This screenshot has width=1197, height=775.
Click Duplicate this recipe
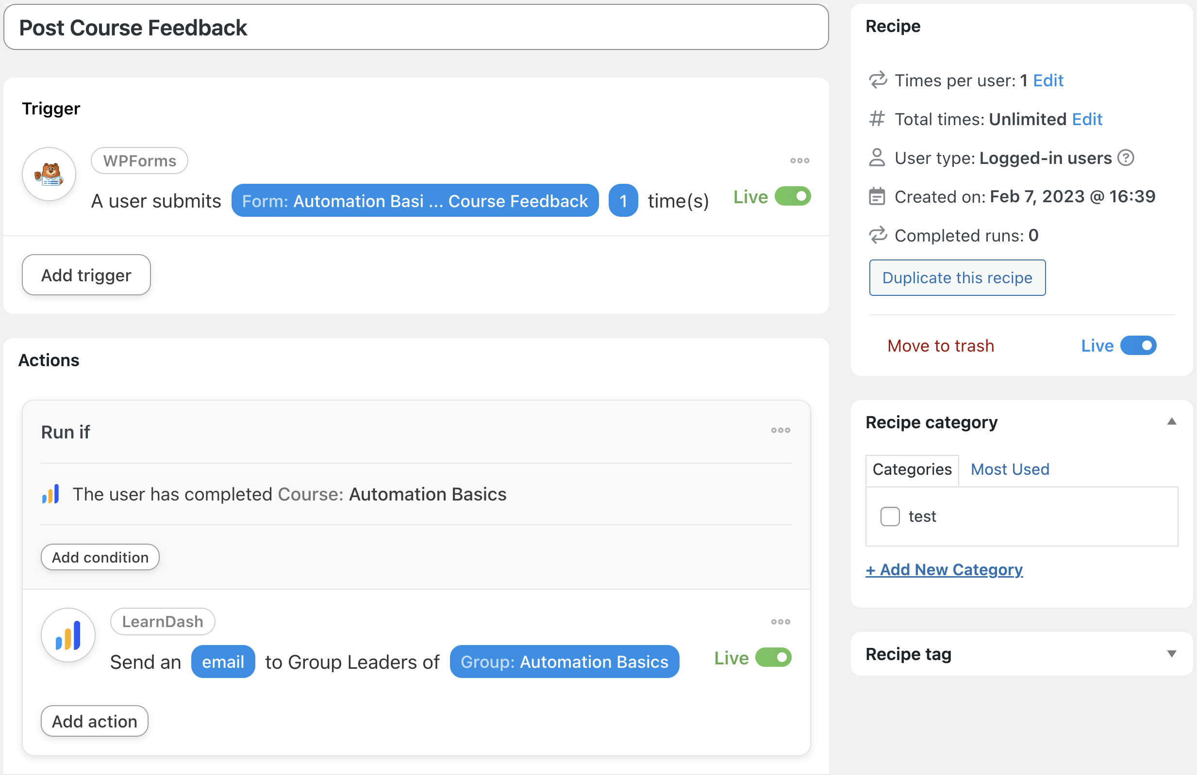click(x=957, y=277)
